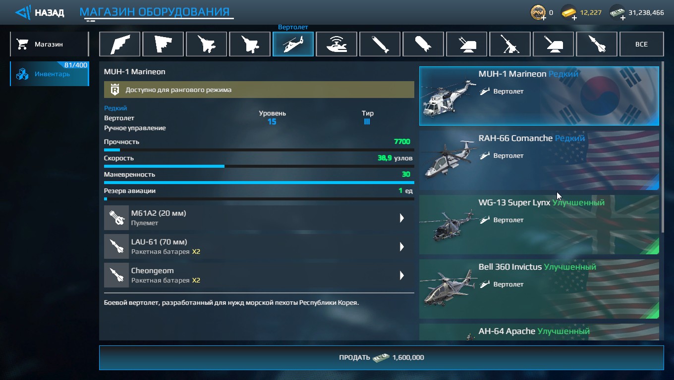
Task: Click the gold bars currency icon
Action: [568, 12]
